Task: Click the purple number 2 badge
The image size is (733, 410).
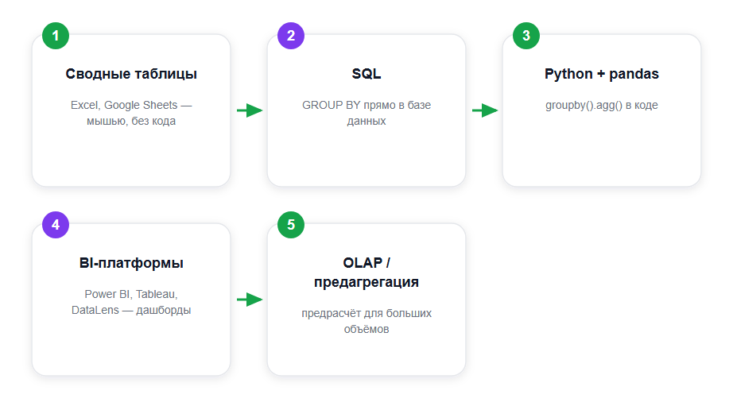Action: click(x=291, y=36)
